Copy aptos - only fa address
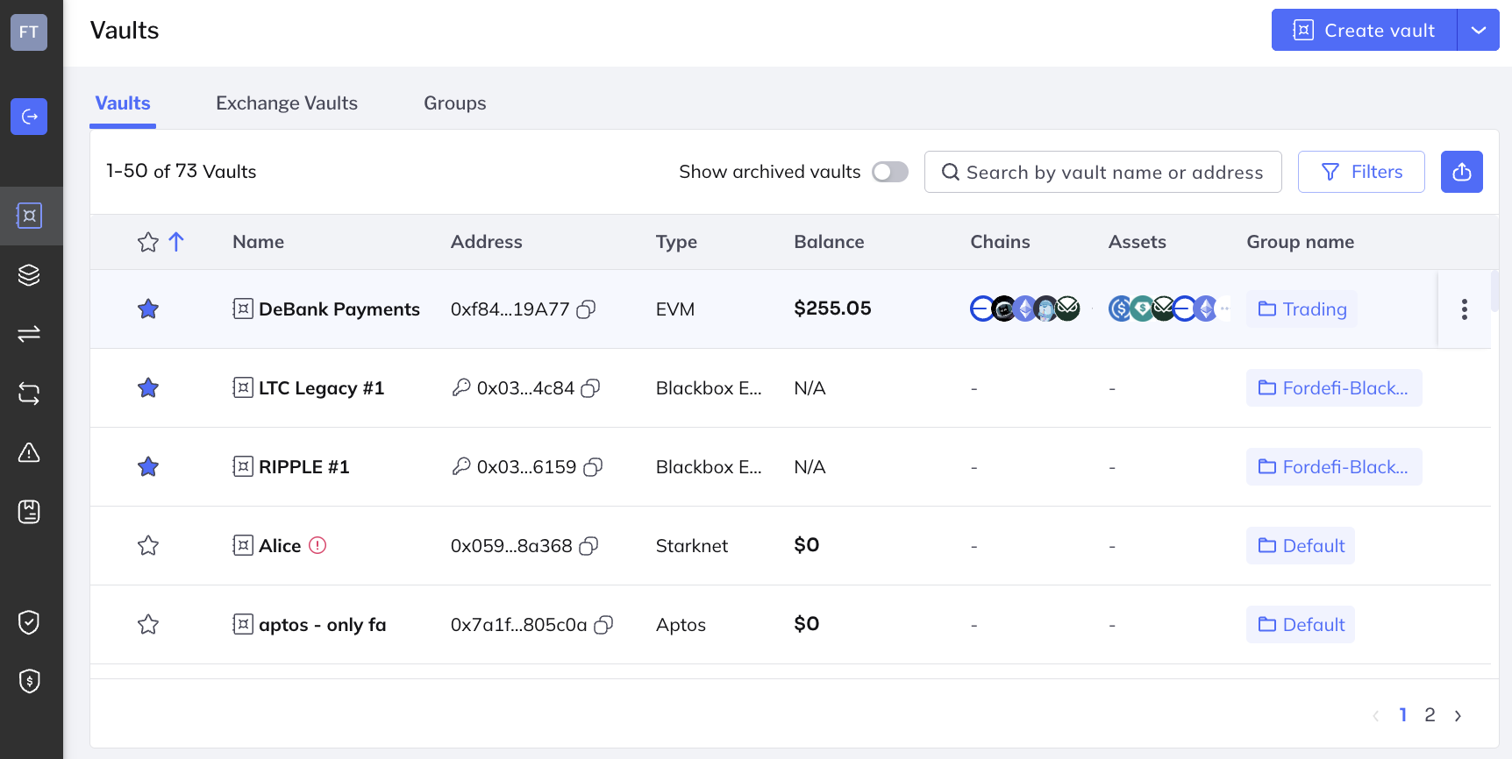This screenshot has width=1512, height=759. tap(603, 625)
